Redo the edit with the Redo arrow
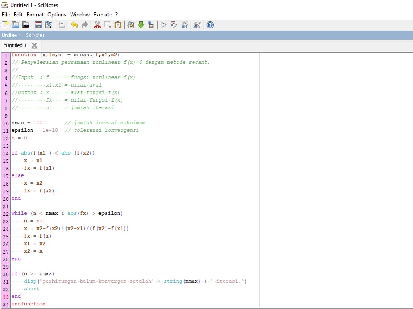 click(85, 25)
